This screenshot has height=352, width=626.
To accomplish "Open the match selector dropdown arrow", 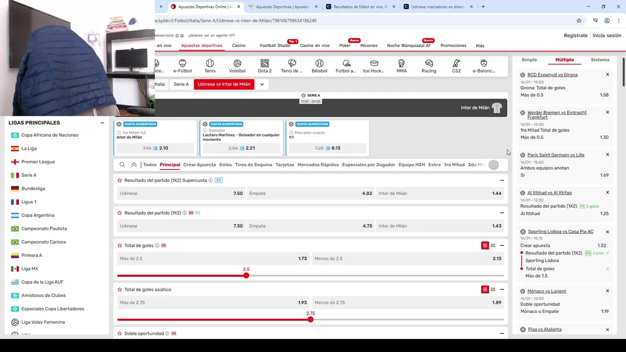I will 262,84.
